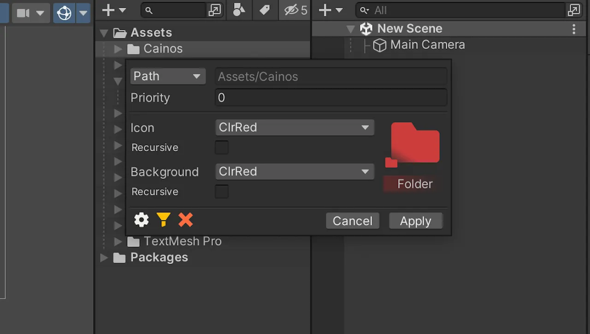Open the Project search scope icon
The width and height of the screenshot is (590, 334).
point(215,10)
